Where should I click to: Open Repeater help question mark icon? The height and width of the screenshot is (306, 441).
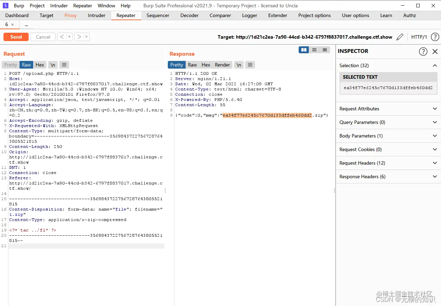435,37
